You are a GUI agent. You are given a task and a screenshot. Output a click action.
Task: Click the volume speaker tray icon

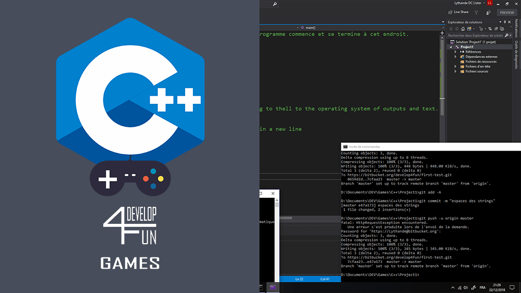tap(466, 288)
